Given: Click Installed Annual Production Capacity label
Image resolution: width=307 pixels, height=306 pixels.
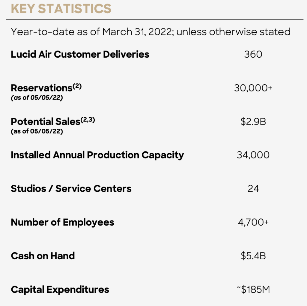Looking at the screenshot, I should click(97, 155).
